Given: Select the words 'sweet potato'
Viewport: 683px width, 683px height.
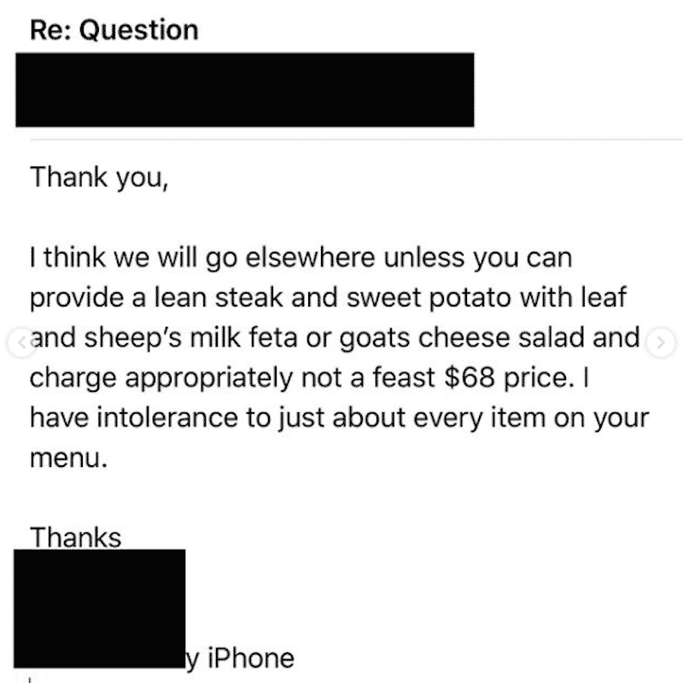Looking at the screenshot, I should pos(429,298).
